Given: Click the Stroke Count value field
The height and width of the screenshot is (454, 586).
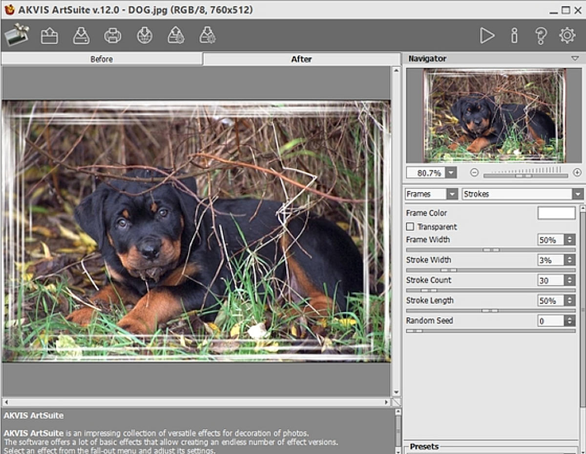Looking at the screenshot, I should [550, 281].
